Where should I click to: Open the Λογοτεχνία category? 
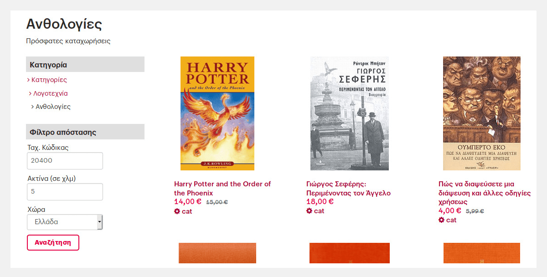point(51,93)
